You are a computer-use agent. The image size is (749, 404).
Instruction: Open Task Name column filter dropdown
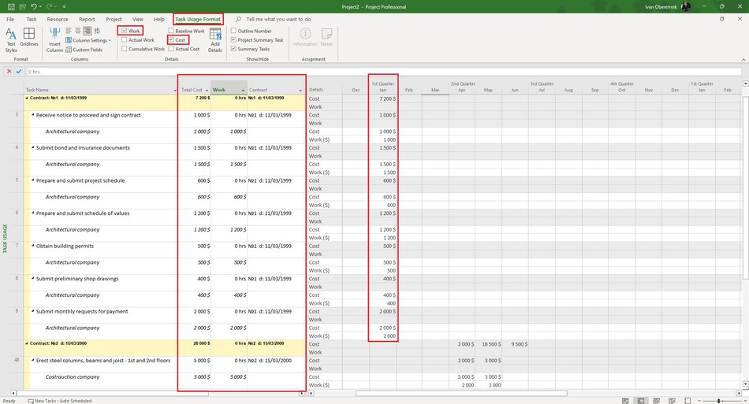pyautogui.click(x=175, y=90)
